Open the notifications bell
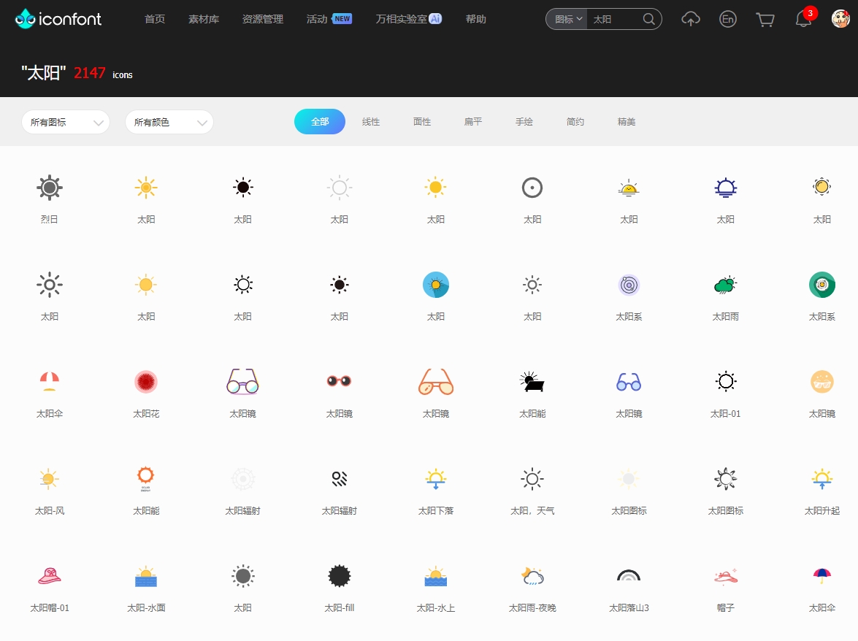The image size is (858, 641). [803, 20]
